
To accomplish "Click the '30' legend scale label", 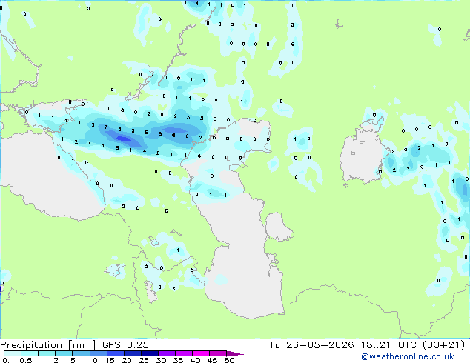I will (161, 360).
